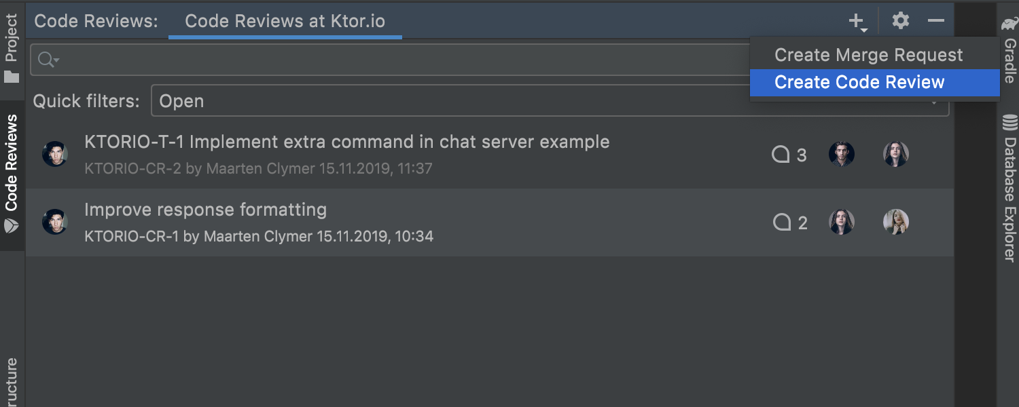Click into the code review search field
This screenshot has width=1019, height=407.
394,60
